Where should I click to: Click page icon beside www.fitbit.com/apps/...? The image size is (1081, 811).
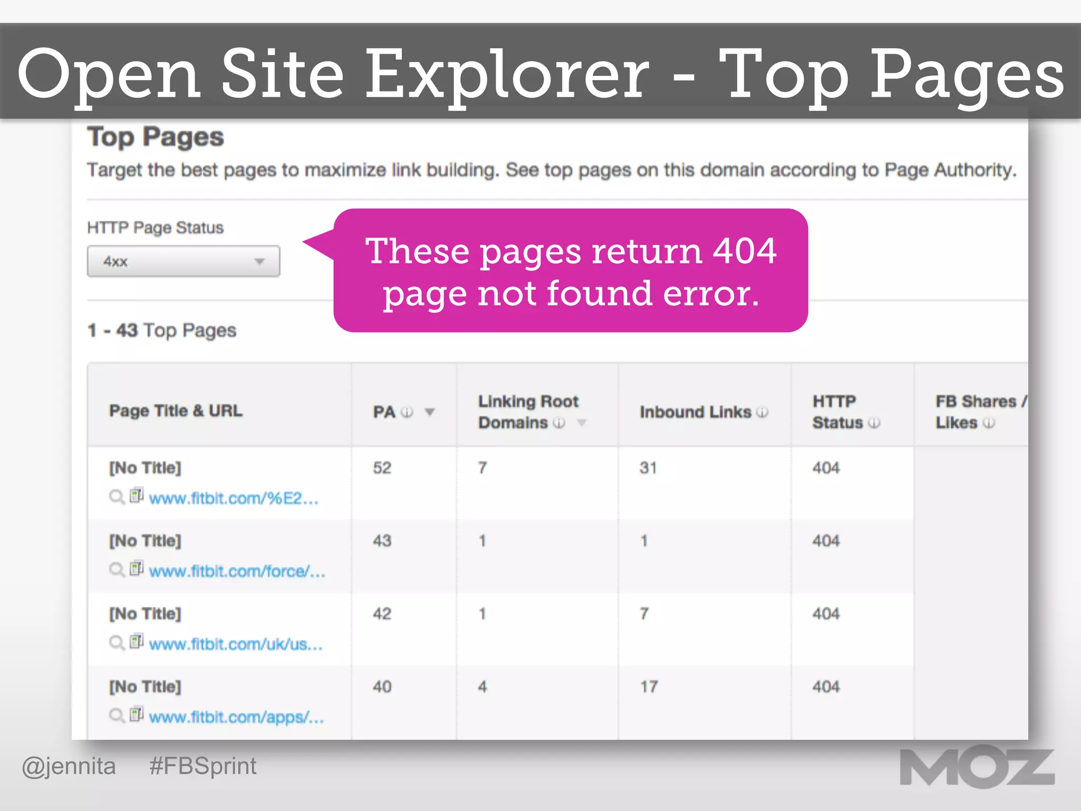137,714
